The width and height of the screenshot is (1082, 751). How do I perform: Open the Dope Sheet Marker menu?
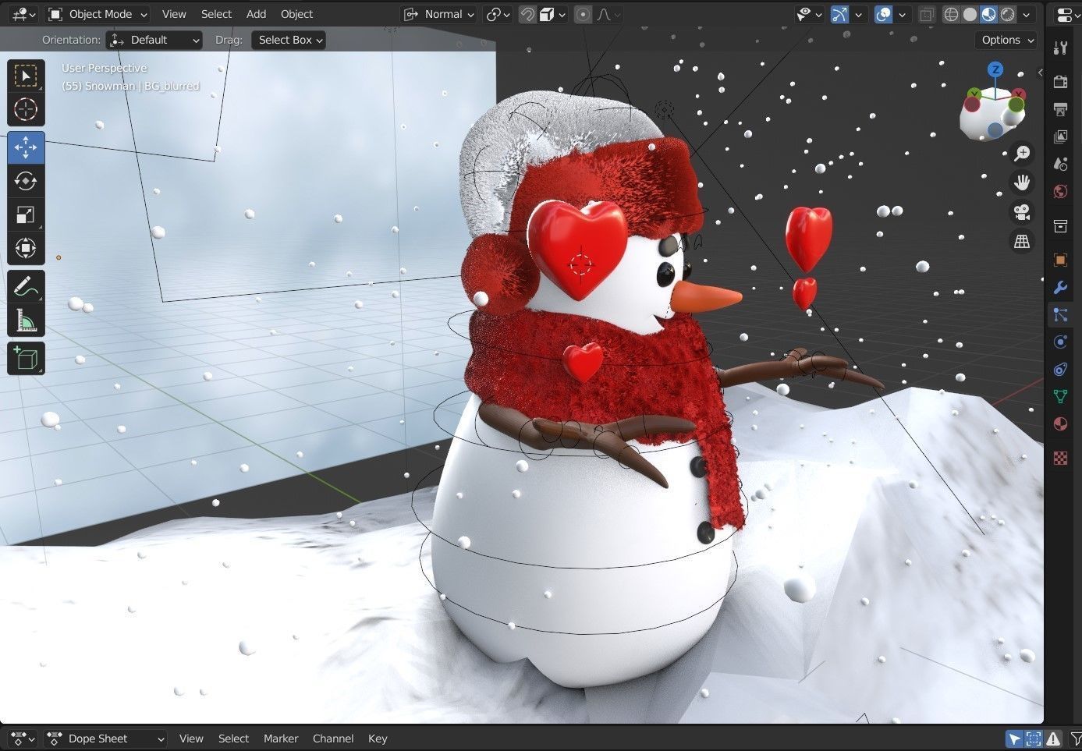281,739
